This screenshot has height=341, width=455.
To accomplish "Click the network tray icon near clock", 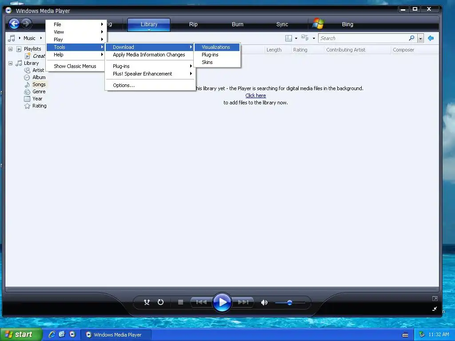I will (x=422, y=335).
